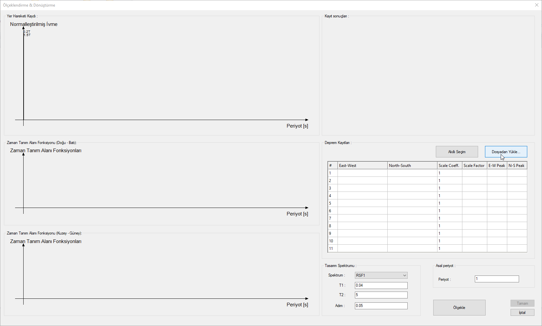Focus the Adım input field
The width and height of the screenshot is (542, 326).
[x=381, y=306]
